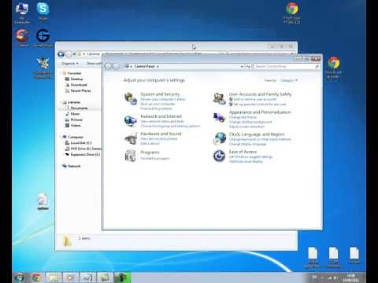Open Appearance and Personalization icon

tap(219, 118)
